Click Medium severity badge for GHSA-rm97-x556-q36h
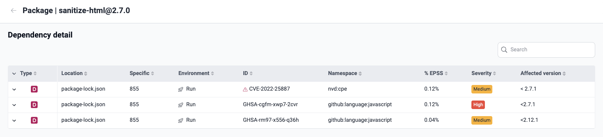603x137 pixels. (482, 120)
